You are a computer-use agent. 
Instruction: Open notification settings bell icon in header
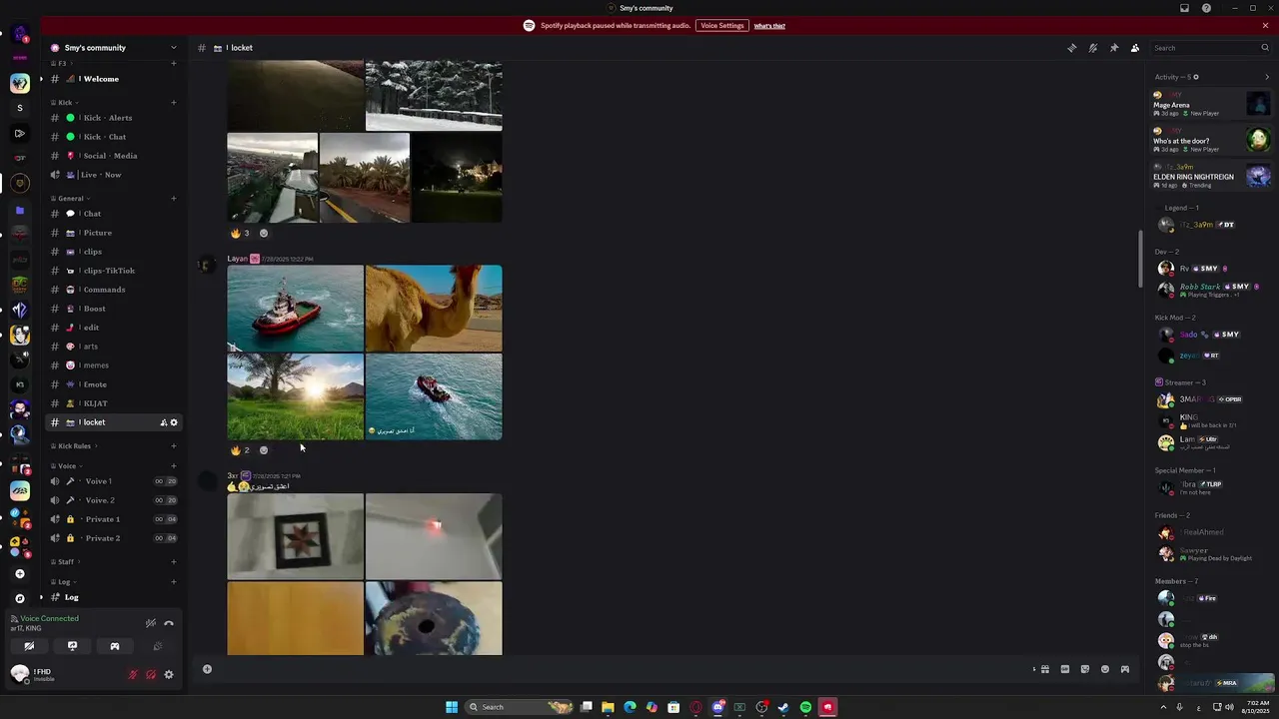[1093, 48]
